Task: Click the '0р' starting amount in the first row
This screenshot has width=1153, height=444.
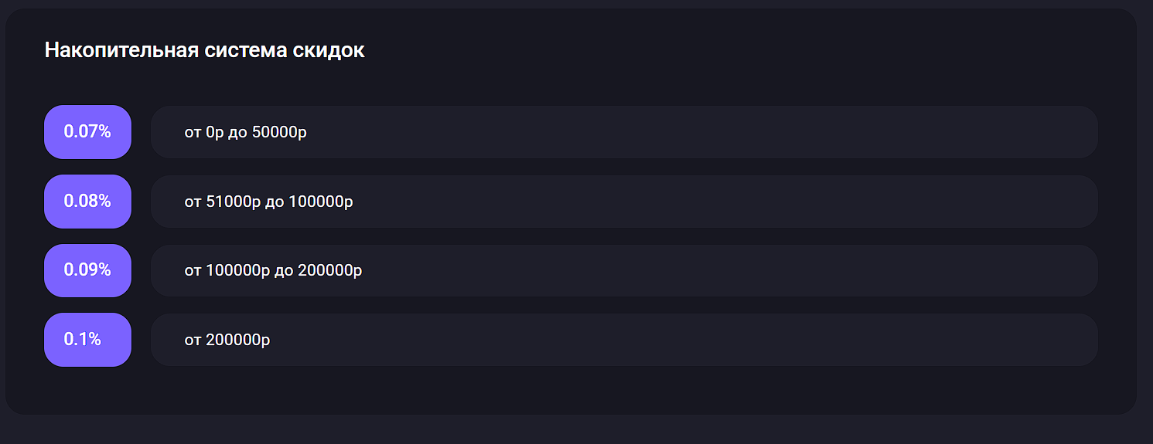Action: tap(215, 133)
